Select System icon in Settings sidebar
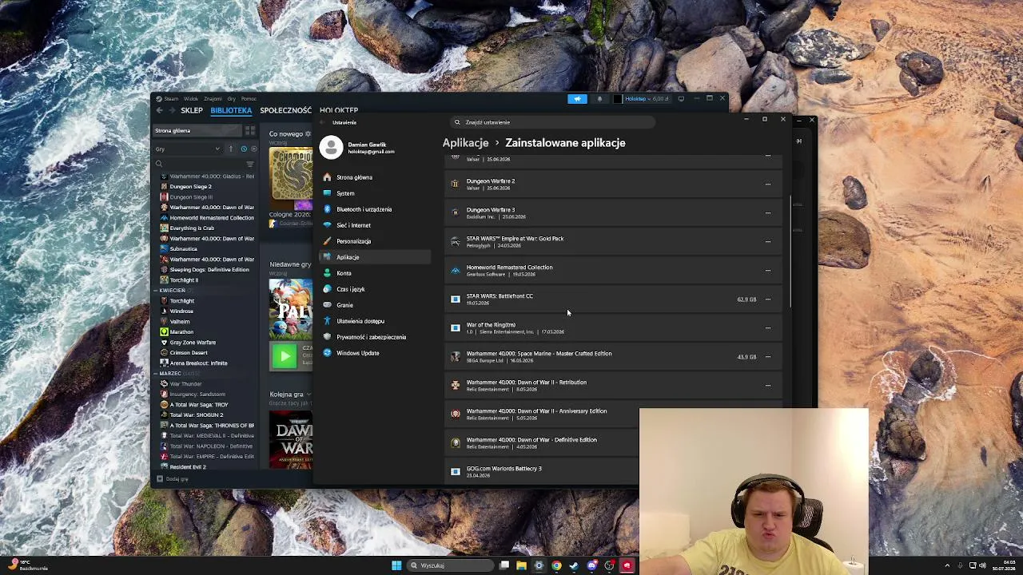The height and width of the screenshot is (575, 1023). [x=327, y=193]
